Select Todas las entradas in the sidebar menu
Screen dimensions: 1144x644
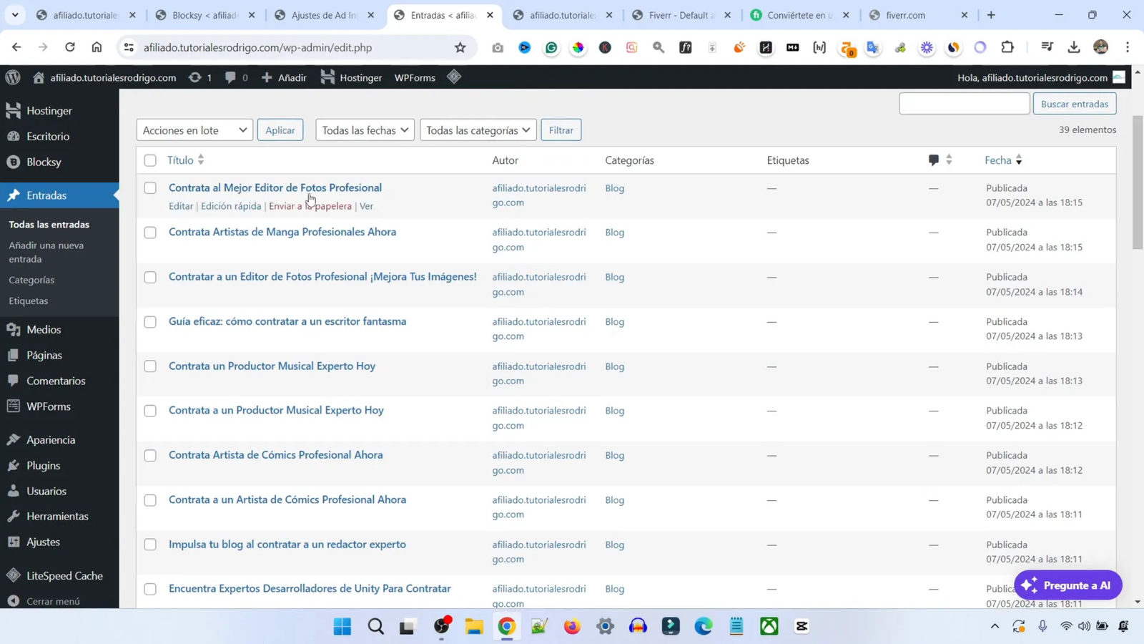point(49,224)
